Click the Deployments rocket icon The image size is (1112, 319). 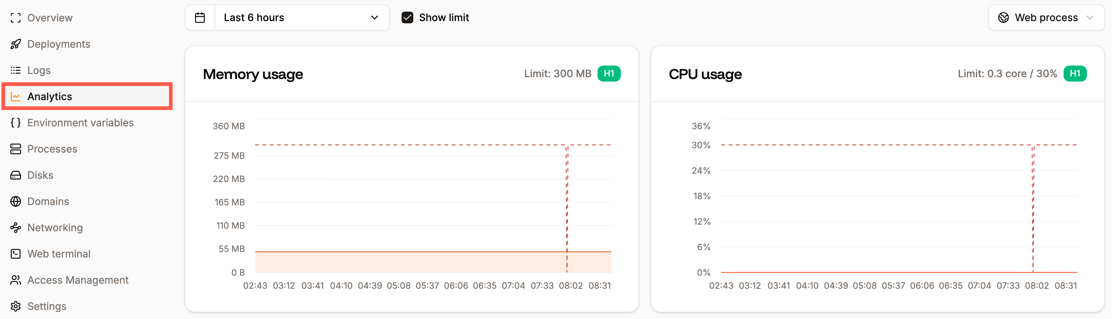(16, 44)
